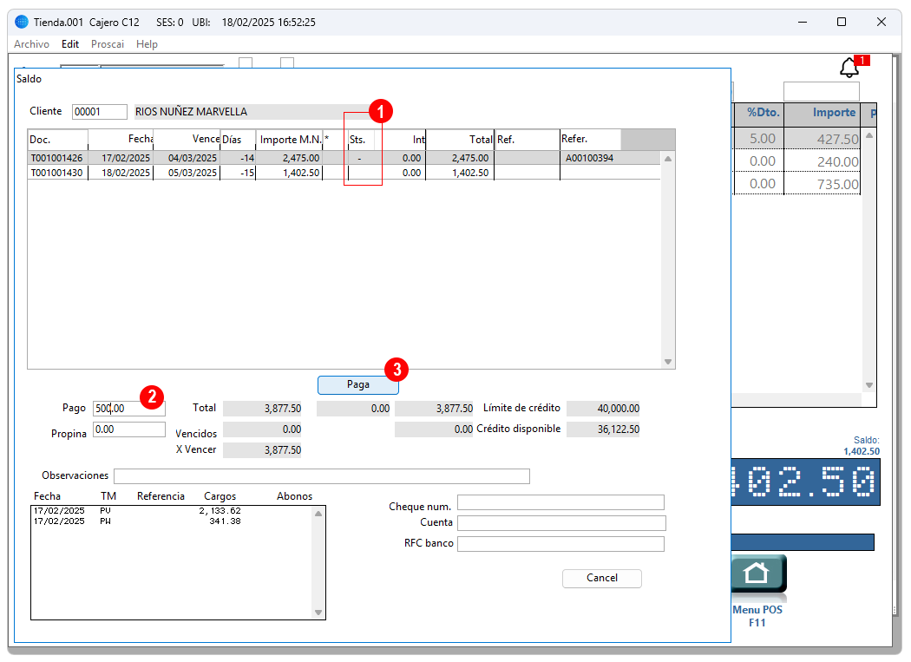Click the -14 days cell
911x662 pixels.
click(x=247, y=158)
